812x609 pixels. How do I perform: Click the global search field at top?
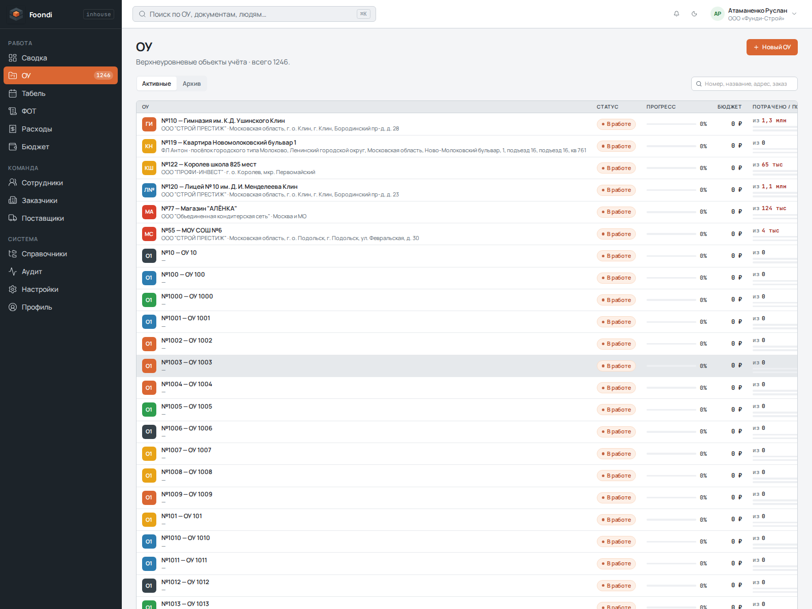(x=254, y=14)
